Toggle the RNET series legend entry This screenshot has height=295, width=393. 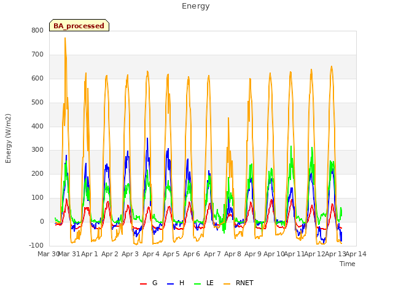tap(238, 283)
